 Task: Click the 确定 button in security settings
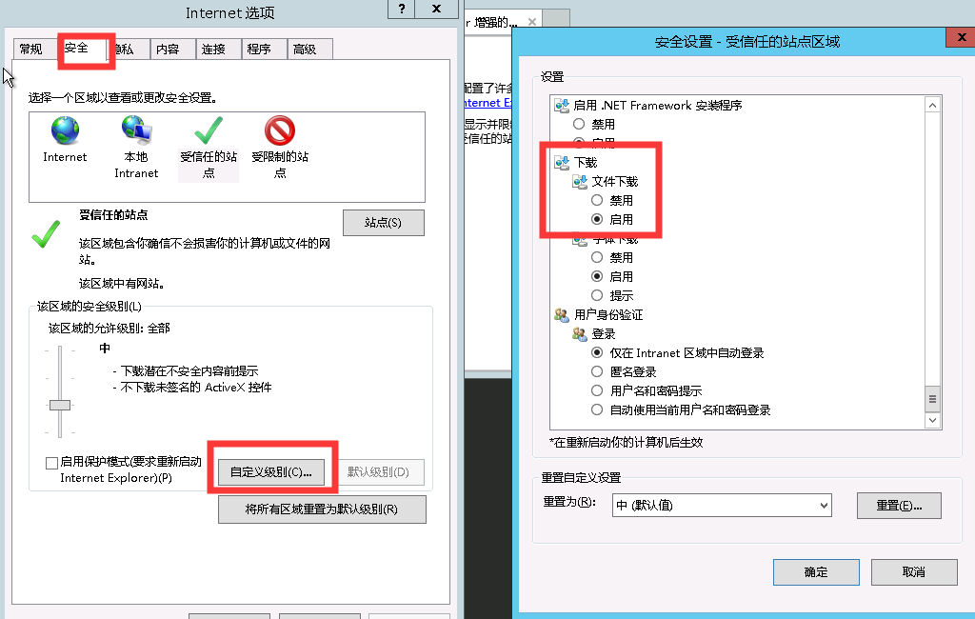click(x=816, y=571)
